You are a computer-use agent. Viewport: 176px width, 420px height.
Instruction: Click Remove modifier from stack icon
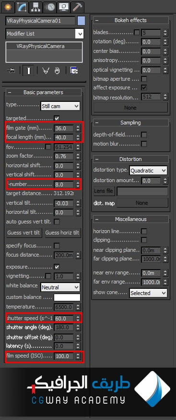(x=57, y=71)
